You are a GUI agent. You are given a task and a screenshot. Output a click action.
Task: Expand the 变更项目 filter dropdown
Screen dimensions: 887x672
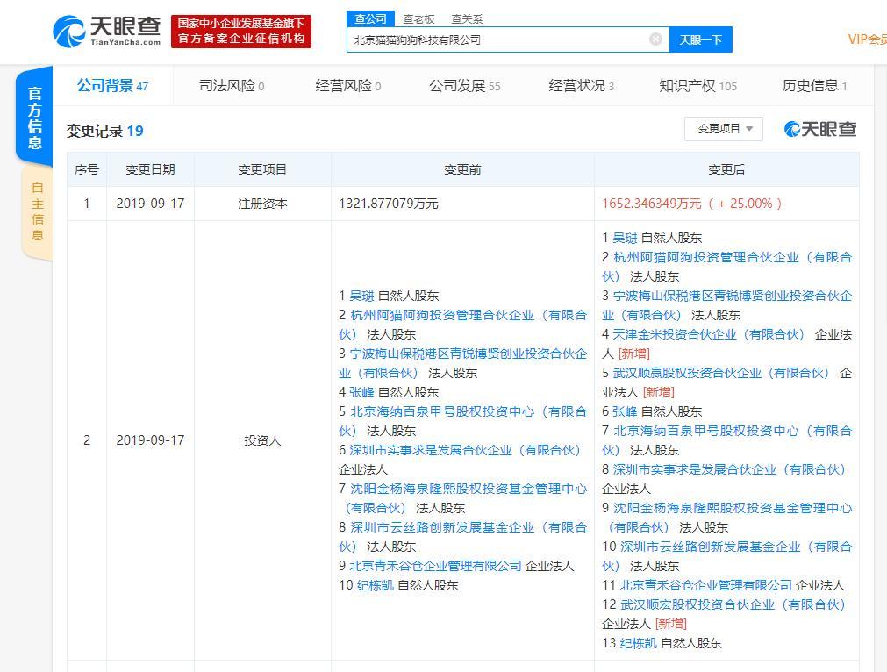(x=724, y=129)
